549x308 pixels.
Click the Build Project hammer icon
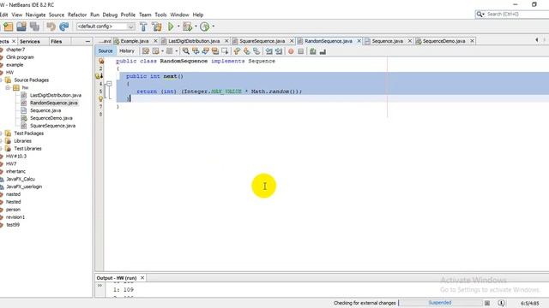tap(143, 27)
